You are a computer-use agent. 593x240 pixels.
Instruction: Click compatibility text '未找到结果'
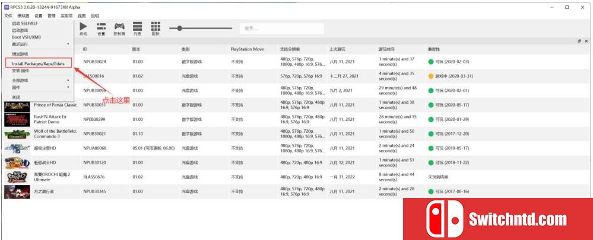point(439,177)
